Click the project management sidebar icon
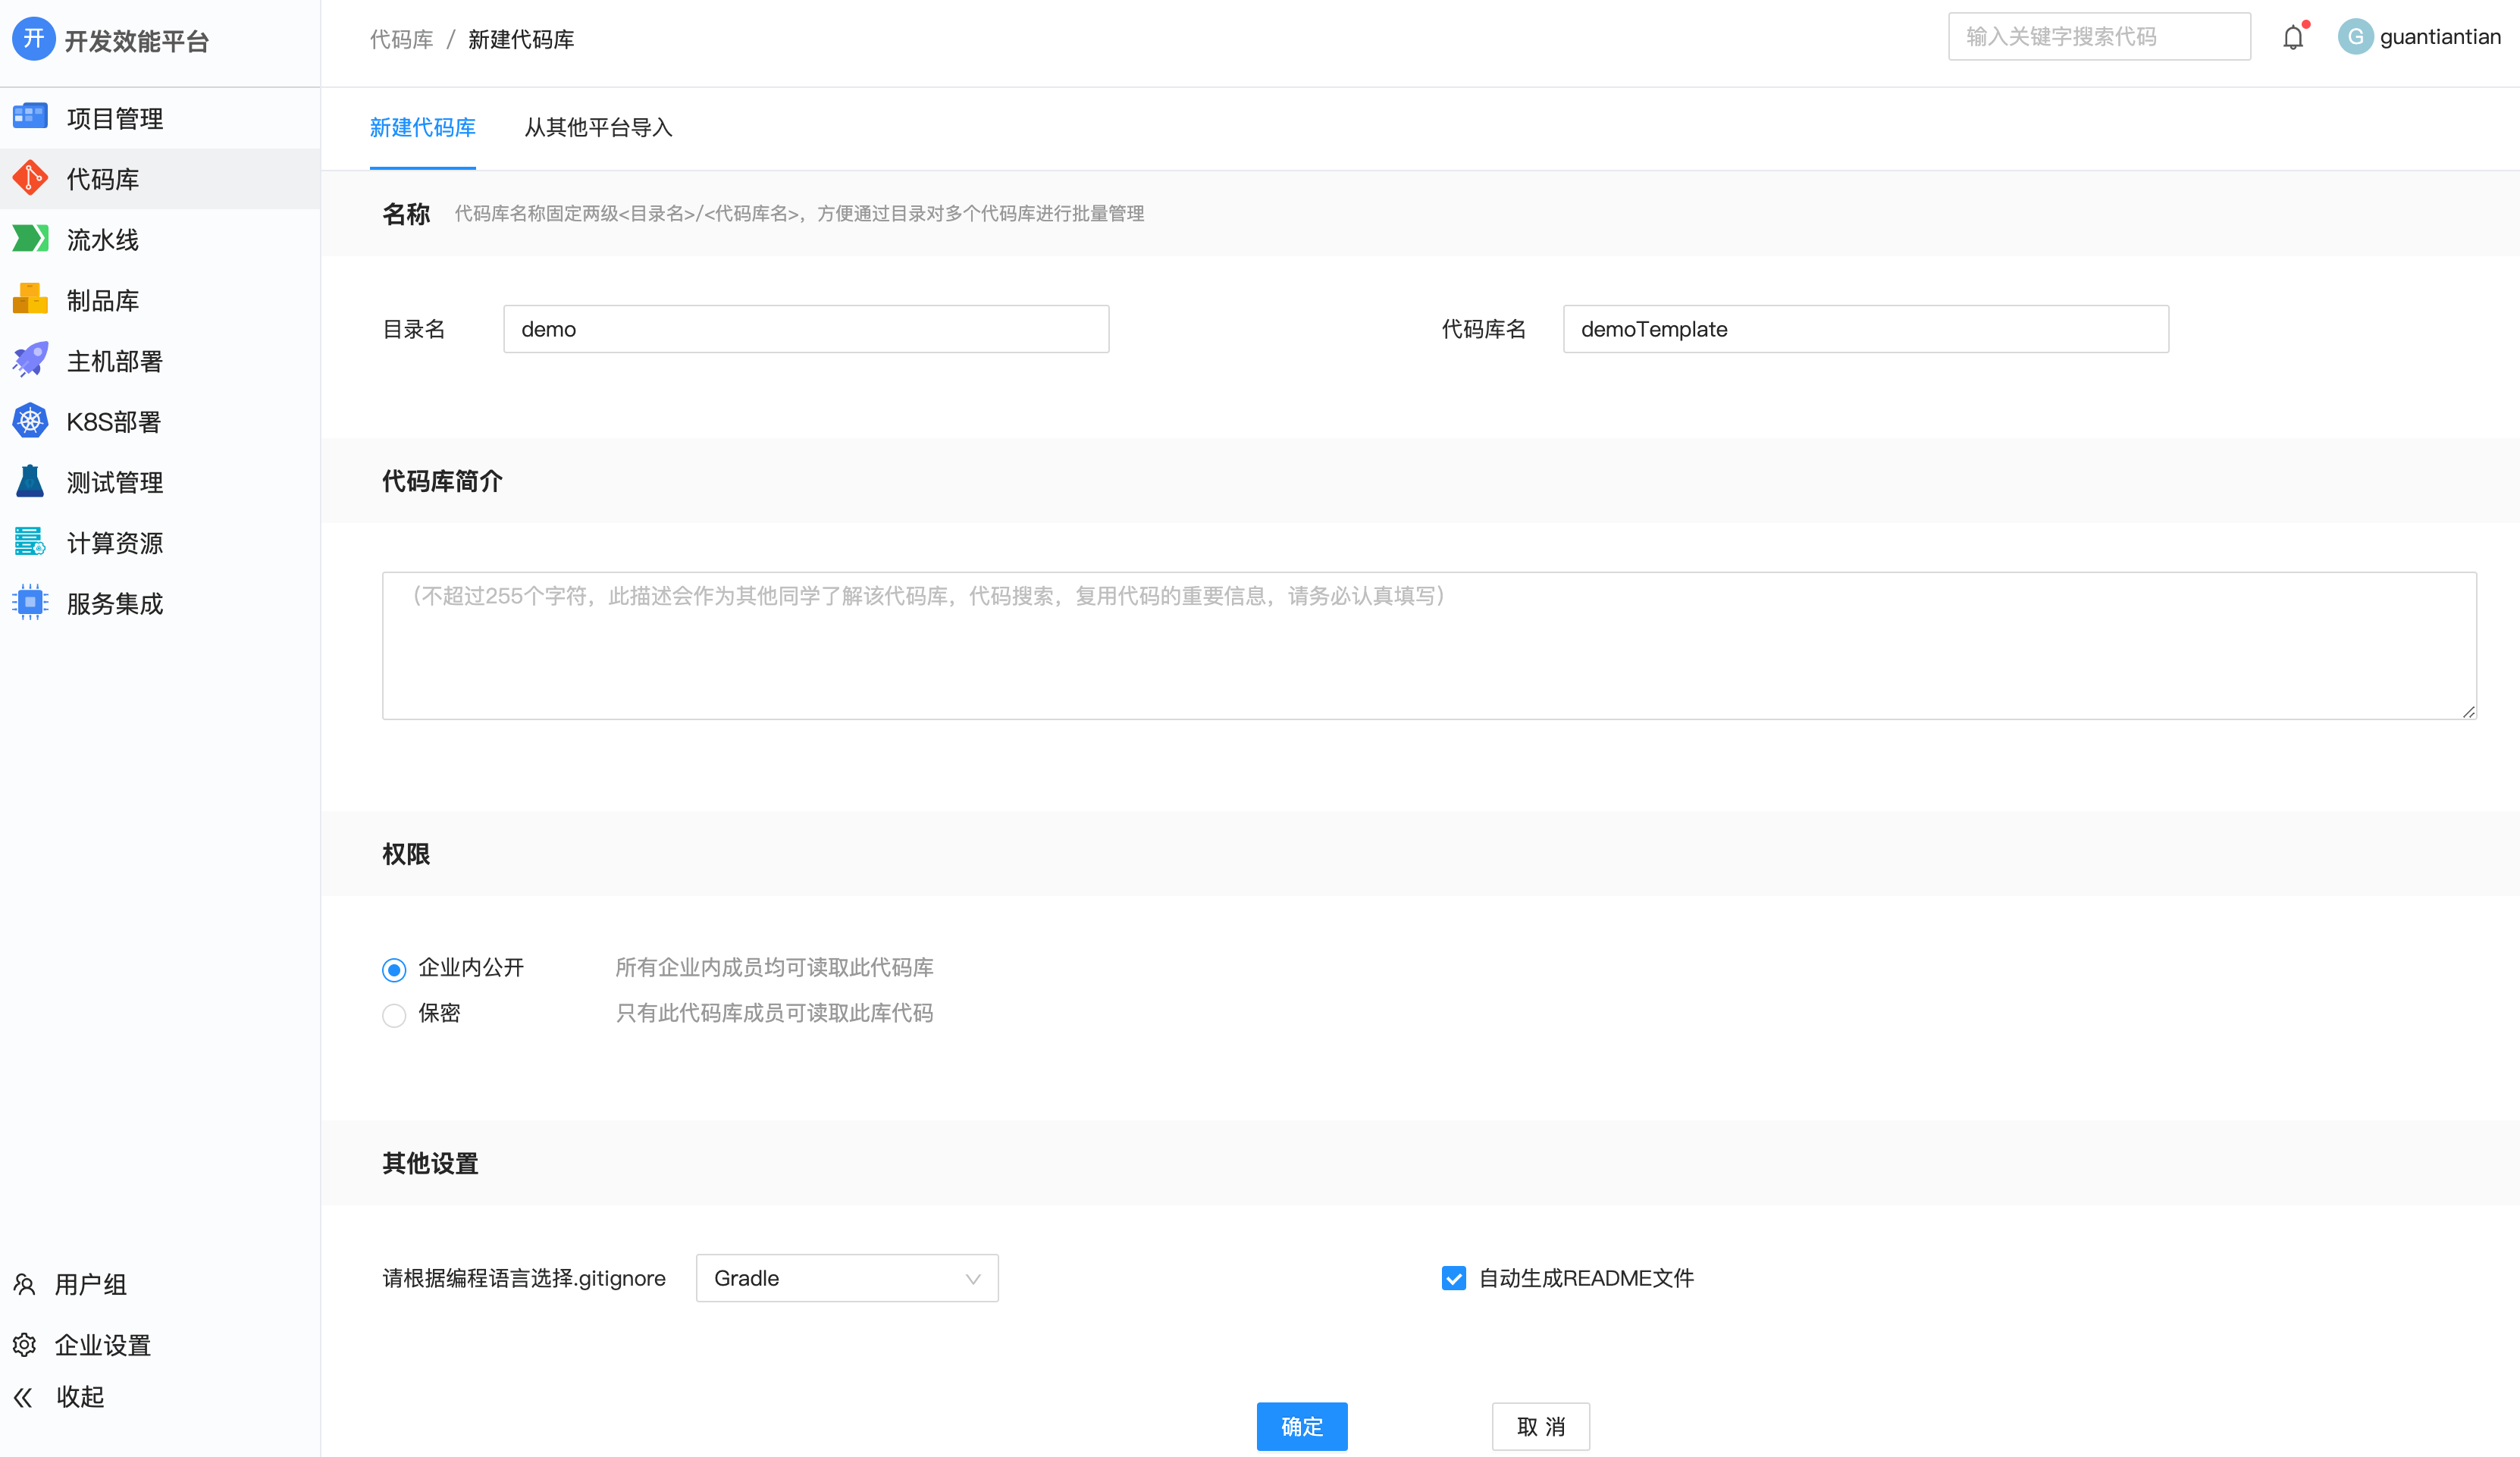Image resolution: width=2520 pixels, height=1457 pixels. point(30,117)
